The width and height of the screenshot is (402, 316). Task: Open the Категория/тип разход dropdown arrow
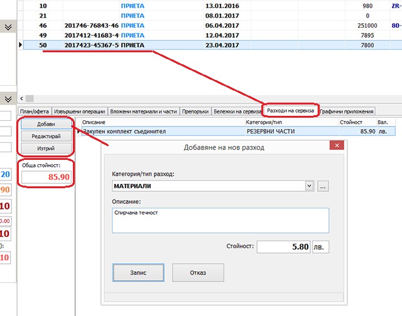[308, 186]
